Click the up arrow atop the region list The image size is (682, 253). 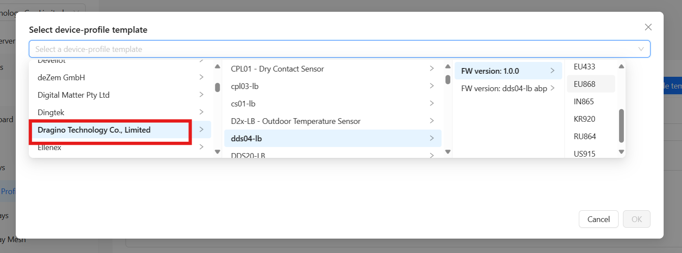tap(622, 66)
